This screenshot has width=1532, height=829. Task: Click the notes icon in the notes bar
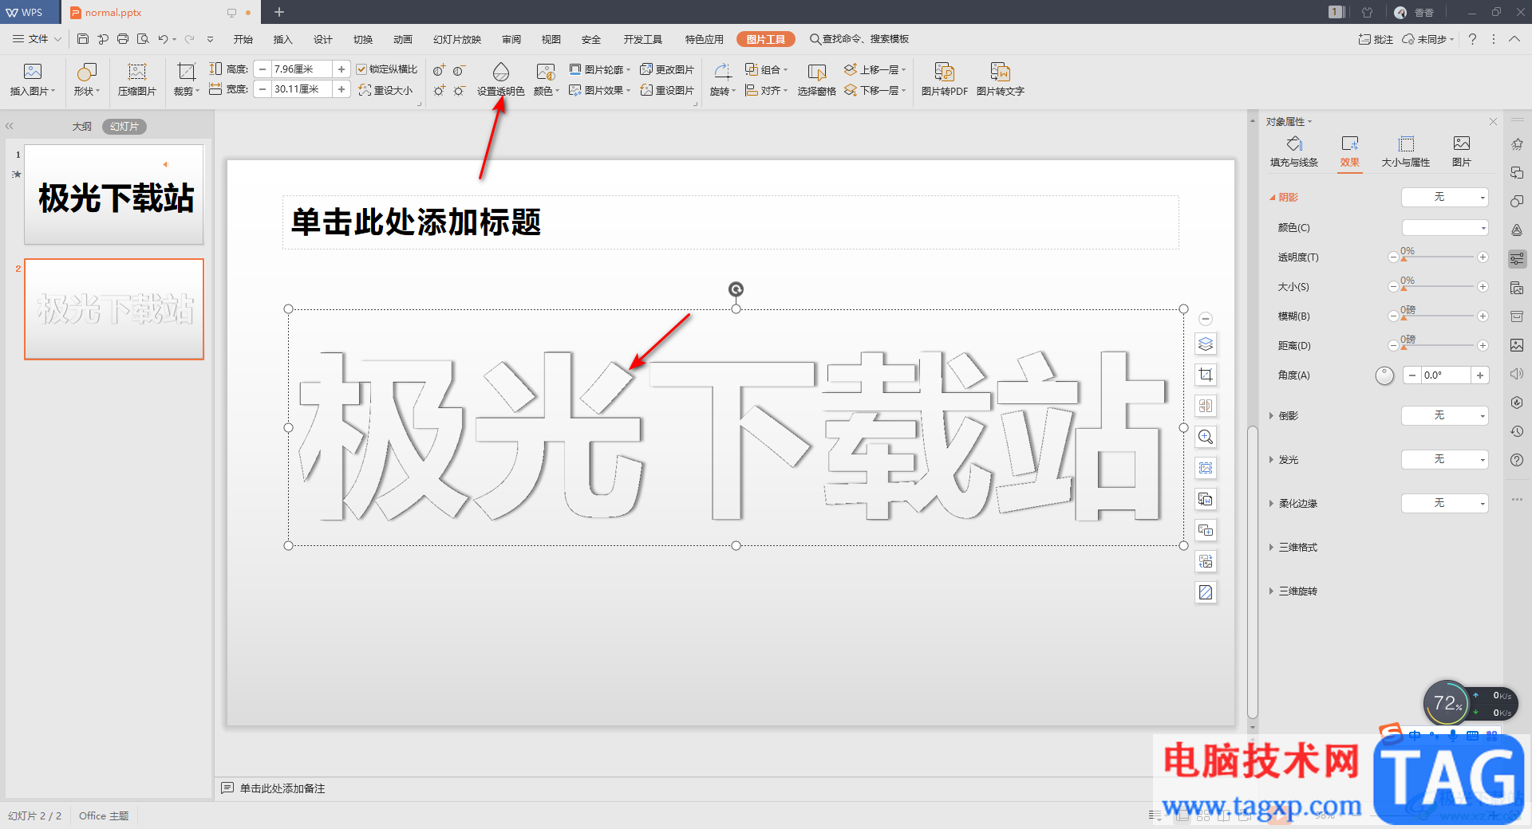click(x=227, y=788)
